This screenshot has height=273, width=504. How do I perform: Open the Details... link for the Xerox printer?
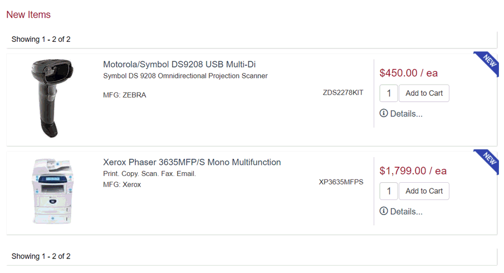coord(406,212)
